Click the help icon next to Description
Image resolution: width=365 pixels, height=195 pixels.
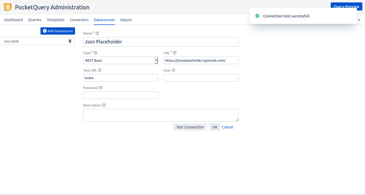104,105
